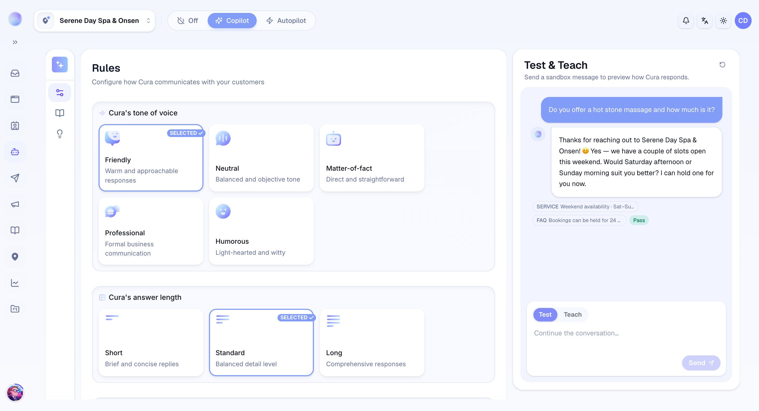Open the CD user avatar menu

point(743,21)
